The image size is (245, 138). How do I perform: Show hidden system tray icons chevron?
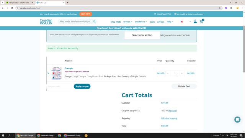223,135
